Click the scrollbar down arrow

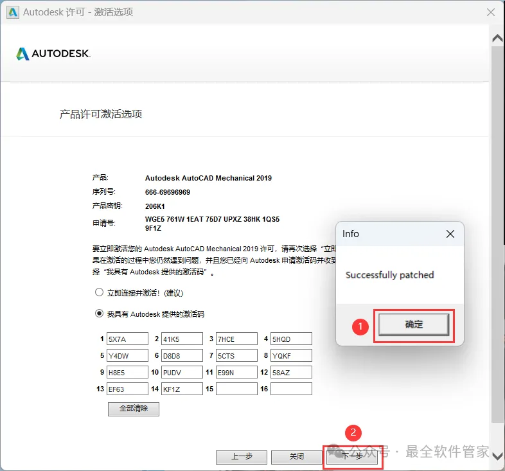tap(497, 456)
